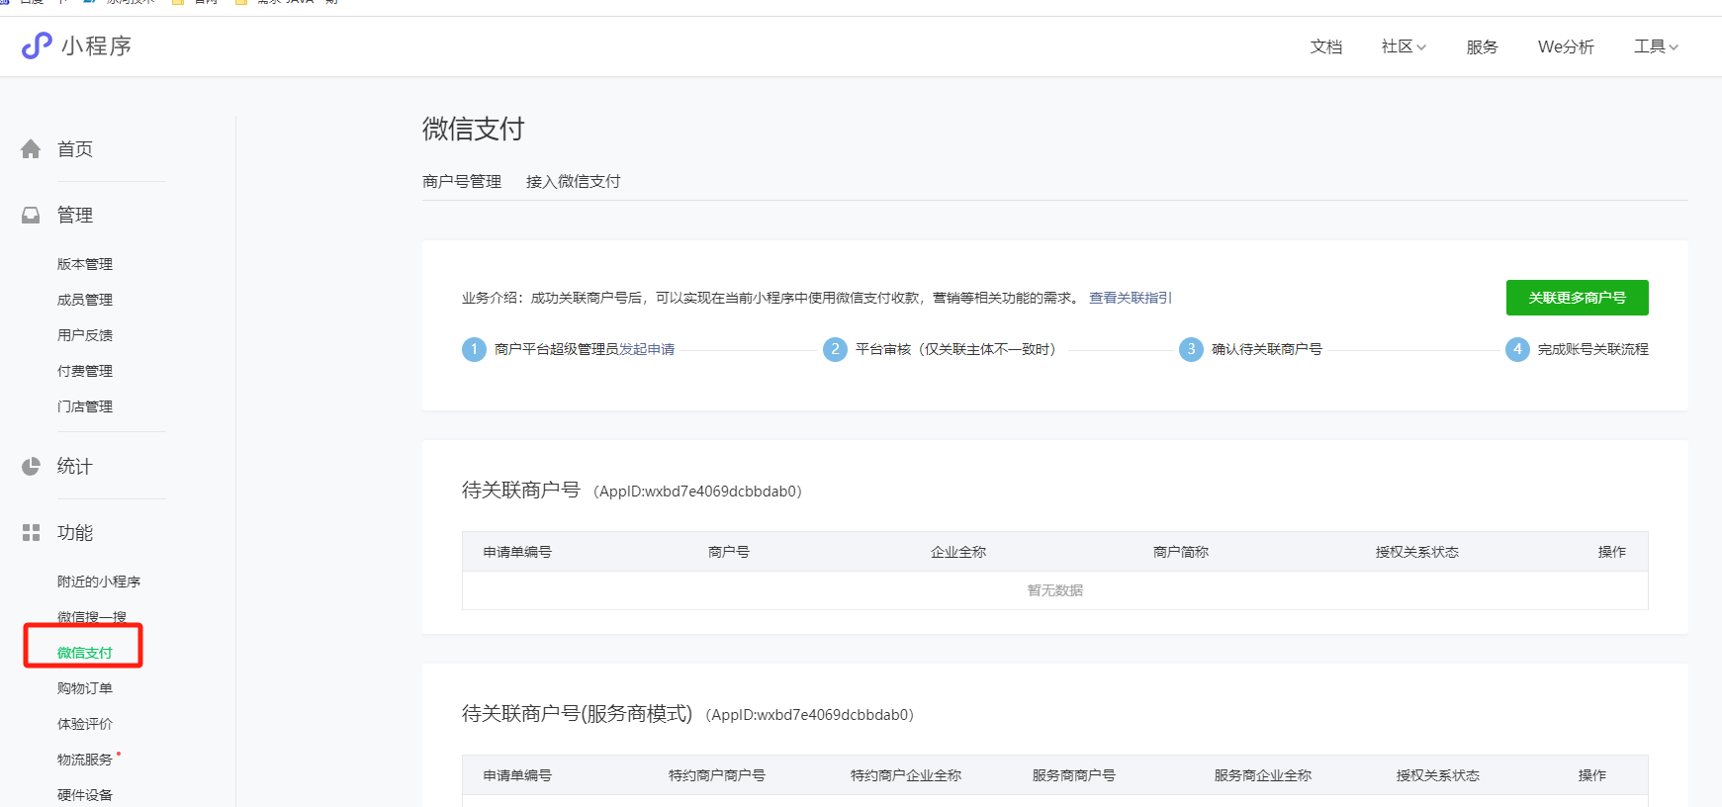Screen dimensions: 1722x807
Task: Select 统计 section in the sidebar
Action: [75, 466]
